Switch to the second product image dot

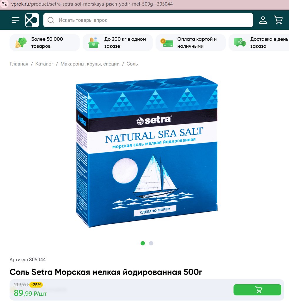(x=151, y=243)
